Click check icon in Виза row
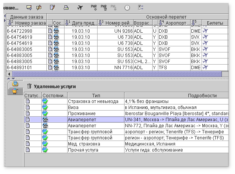The height and width of the screenshot is (174, 235). [45, 107]
